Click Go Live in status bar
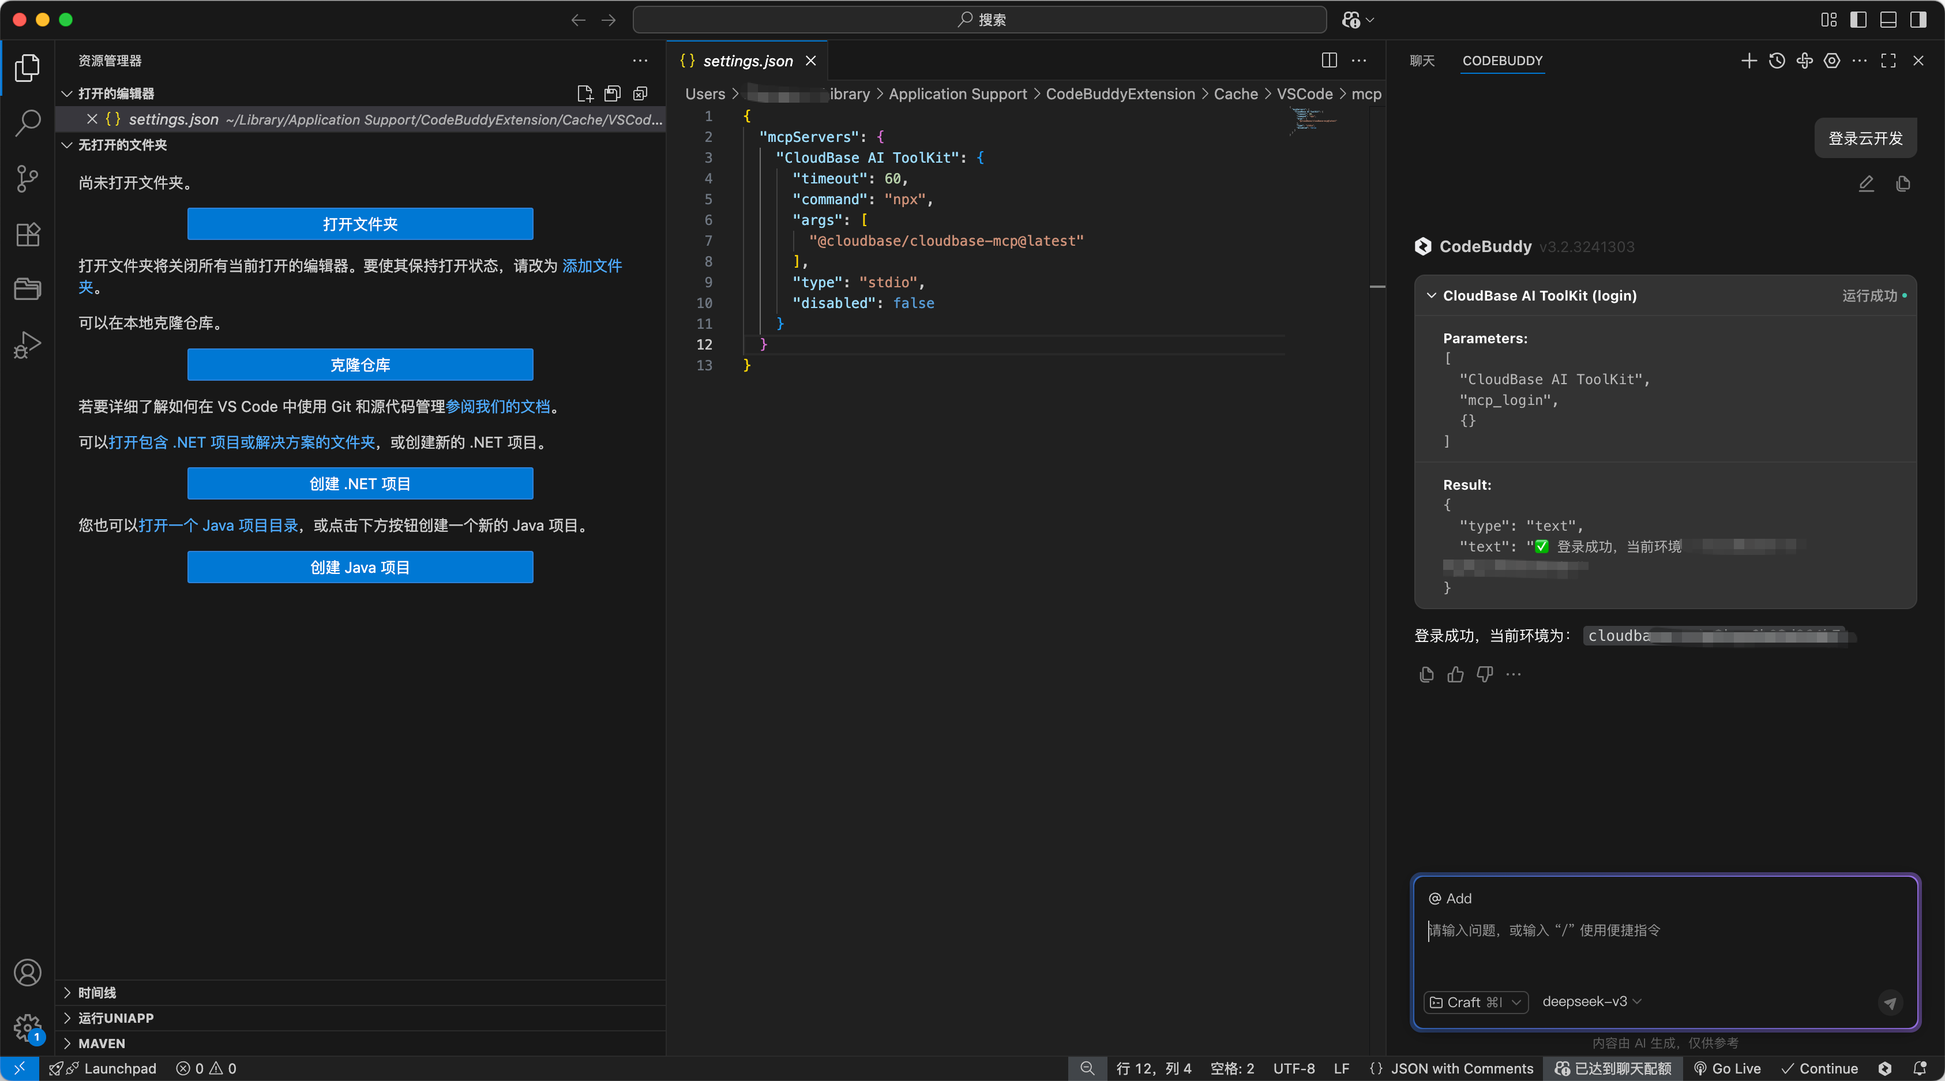This screenshot has height=1081, width=1945. (1727, 1068)
